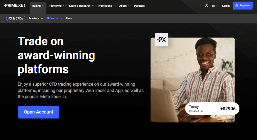Open the EN language selector
Screen dimensions: 257x140
tap(215, 6)
